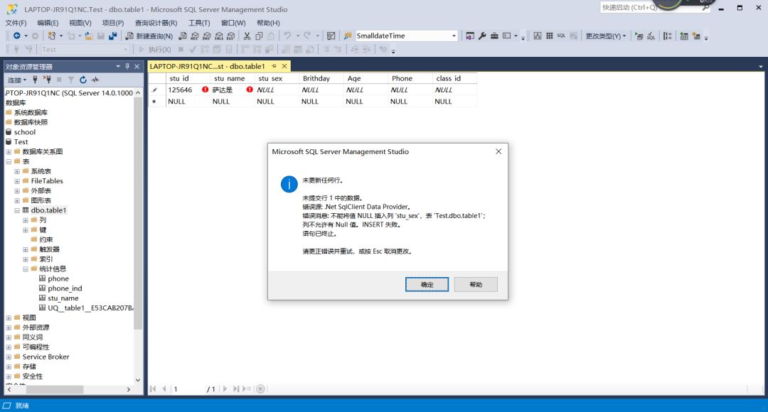Click the Connect plug icon in Object Explorer

35,80
